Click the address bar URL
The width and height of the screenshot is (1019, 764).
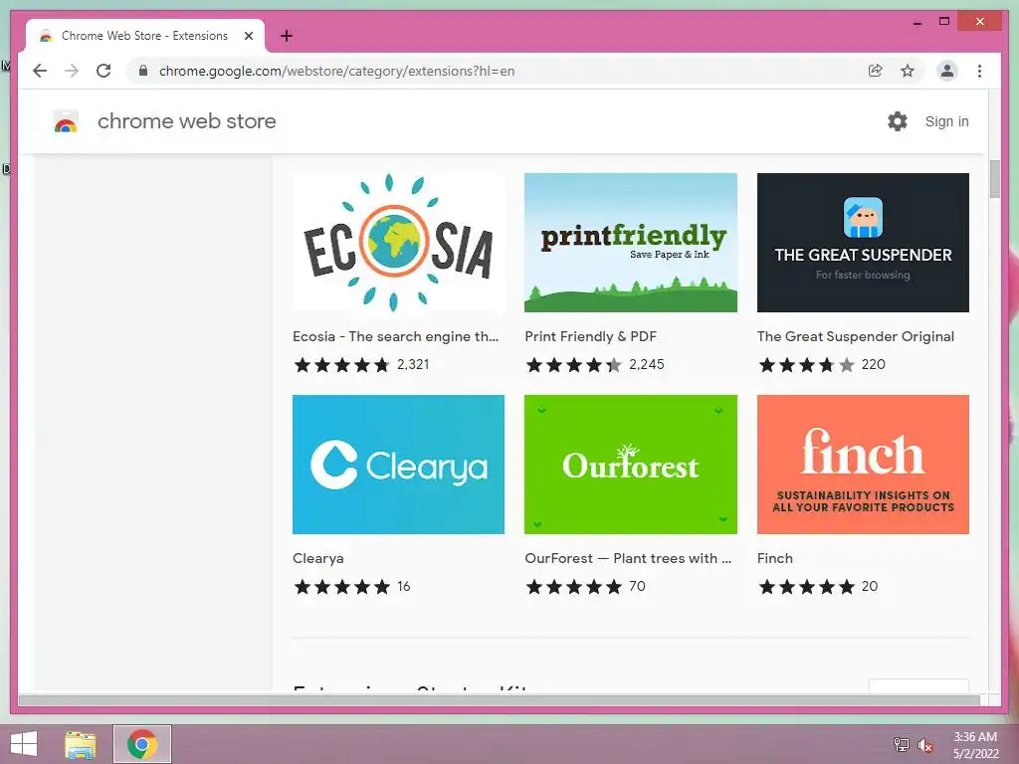click(336, 71)
